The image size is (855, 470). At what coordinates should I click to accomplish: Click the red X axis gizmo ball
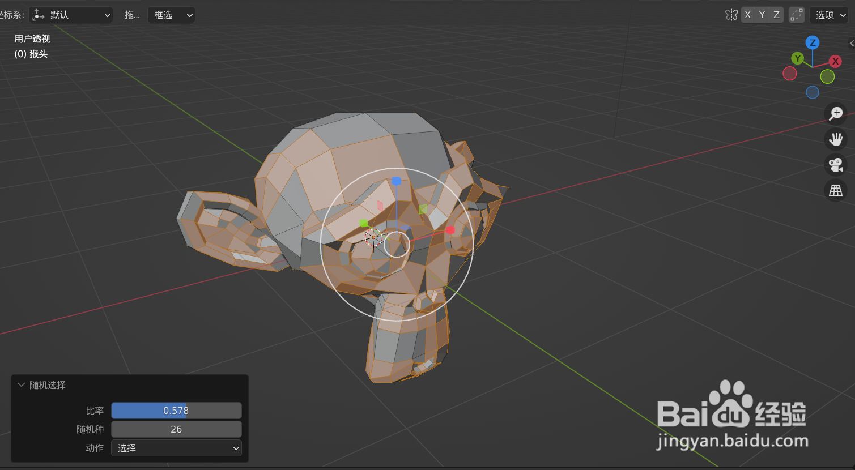(835, 61)
